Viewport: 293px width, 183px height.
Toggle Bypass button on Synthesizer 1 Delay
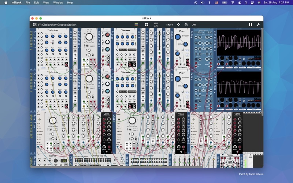click(x=196, y=59)
